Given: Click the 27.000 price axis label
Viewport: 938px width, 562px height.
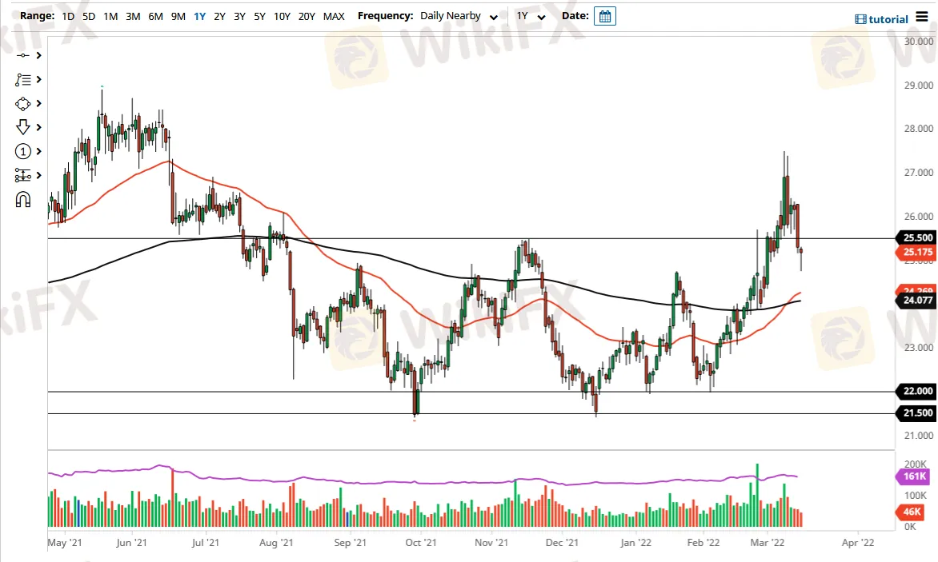Looking at the screenshot, I should click(x=918, y=173).
